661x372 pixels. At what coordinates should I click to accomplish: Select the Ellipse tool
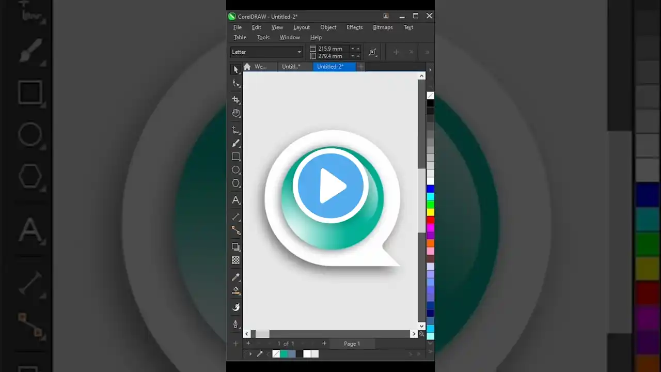(x=236, y=170)
